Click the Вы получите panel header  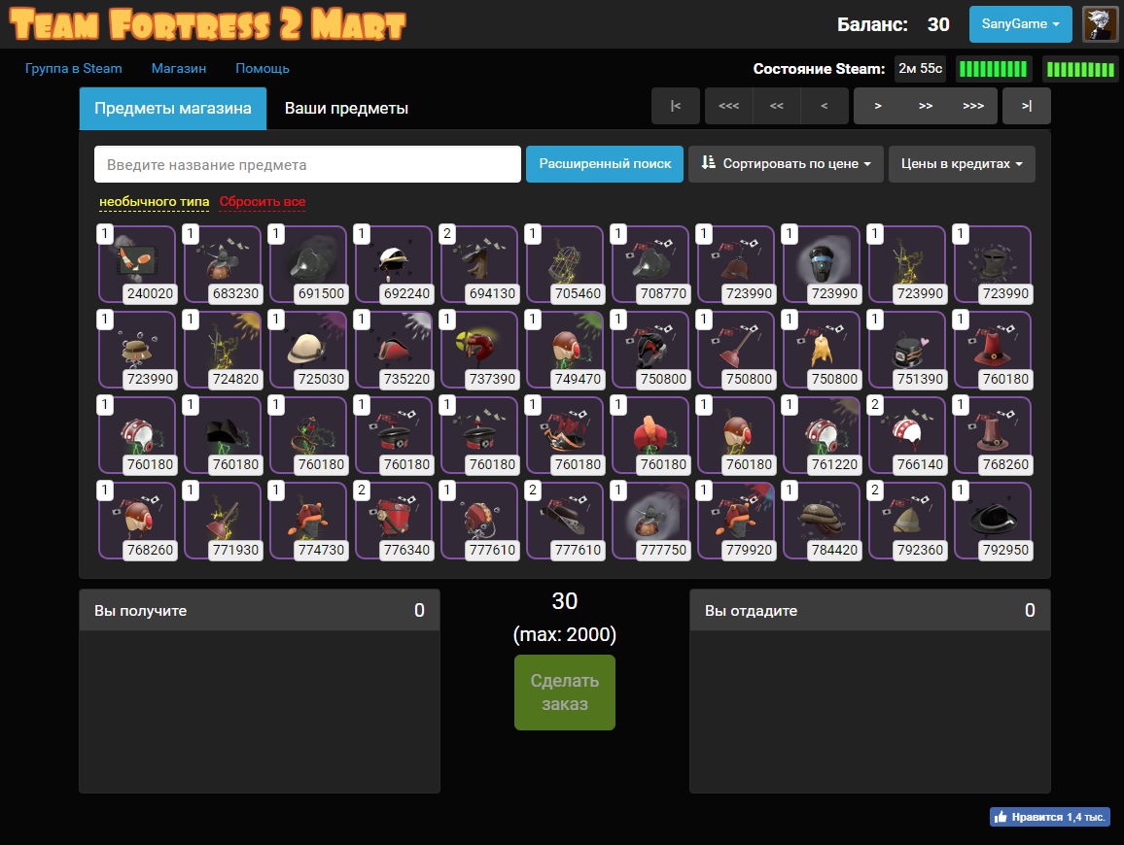260,610
